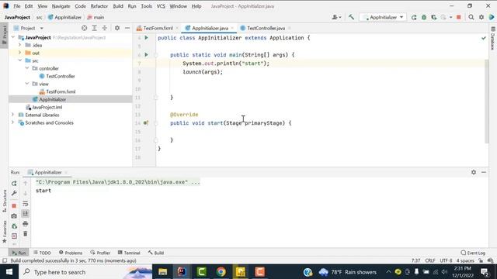
Task: Rerun AppInitializer from the top toolbar
Action: click(x=414, y=17)
